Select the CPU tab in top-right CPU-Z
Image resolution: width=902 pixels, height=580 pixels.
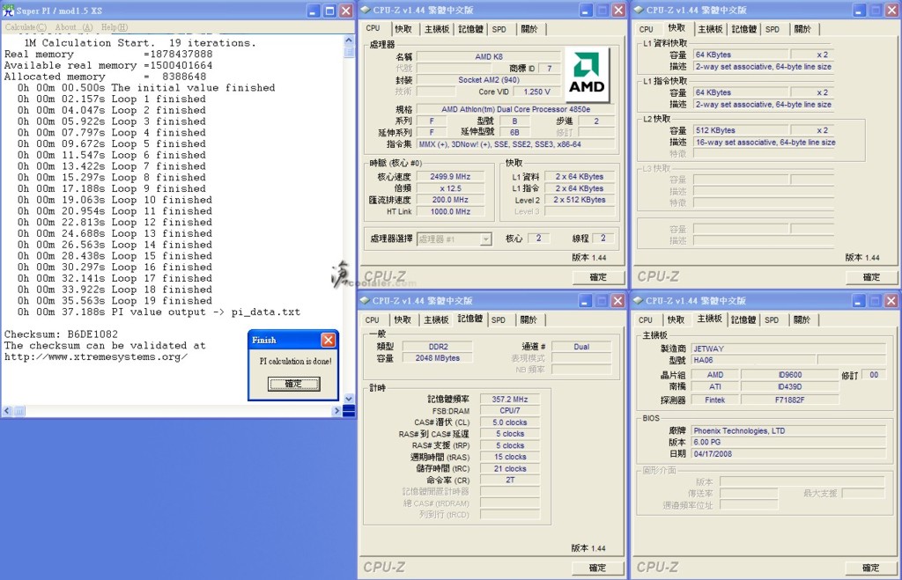click(646, 29)
